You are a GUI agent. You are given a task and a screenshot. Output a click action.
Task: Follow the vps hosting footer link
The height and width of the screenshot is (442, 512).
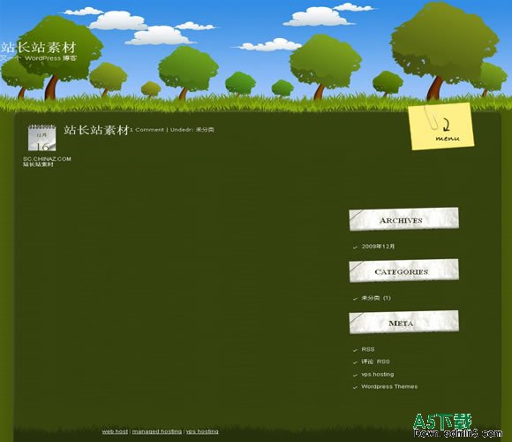coord(202,431)
